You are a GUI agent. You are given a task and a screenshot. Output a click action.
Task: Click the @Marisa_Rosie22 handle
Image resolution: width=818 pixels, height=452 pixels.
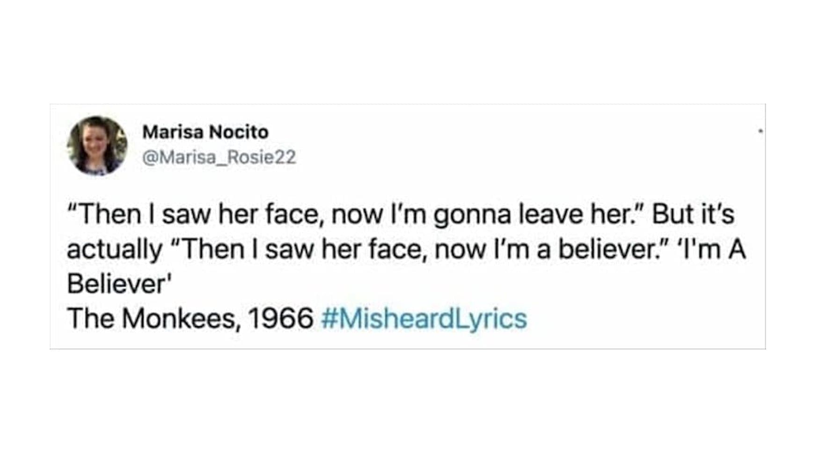[219, 157]
